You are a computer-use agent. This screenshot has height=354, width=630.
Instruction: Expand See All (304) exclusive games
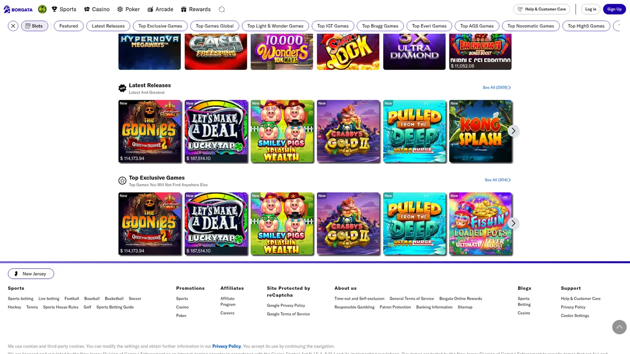coord(498,180)
